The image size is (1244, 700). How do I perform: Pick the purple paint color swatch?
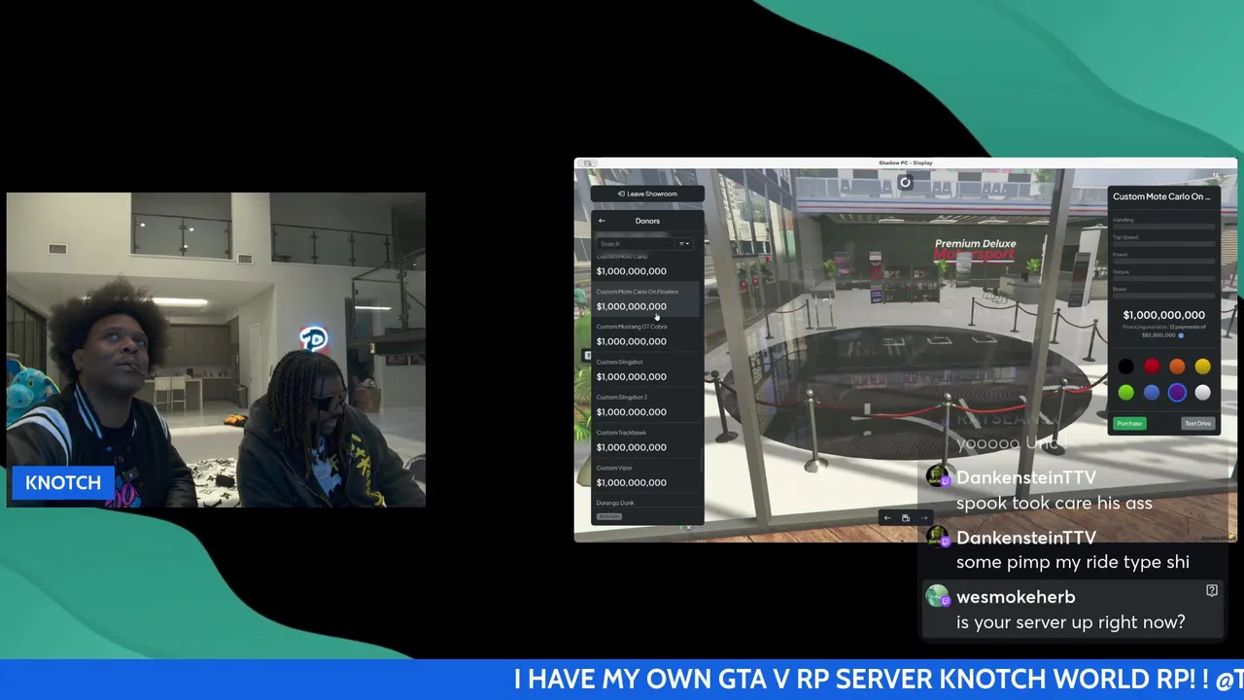pyautogui.click(x=1177, y=393)
